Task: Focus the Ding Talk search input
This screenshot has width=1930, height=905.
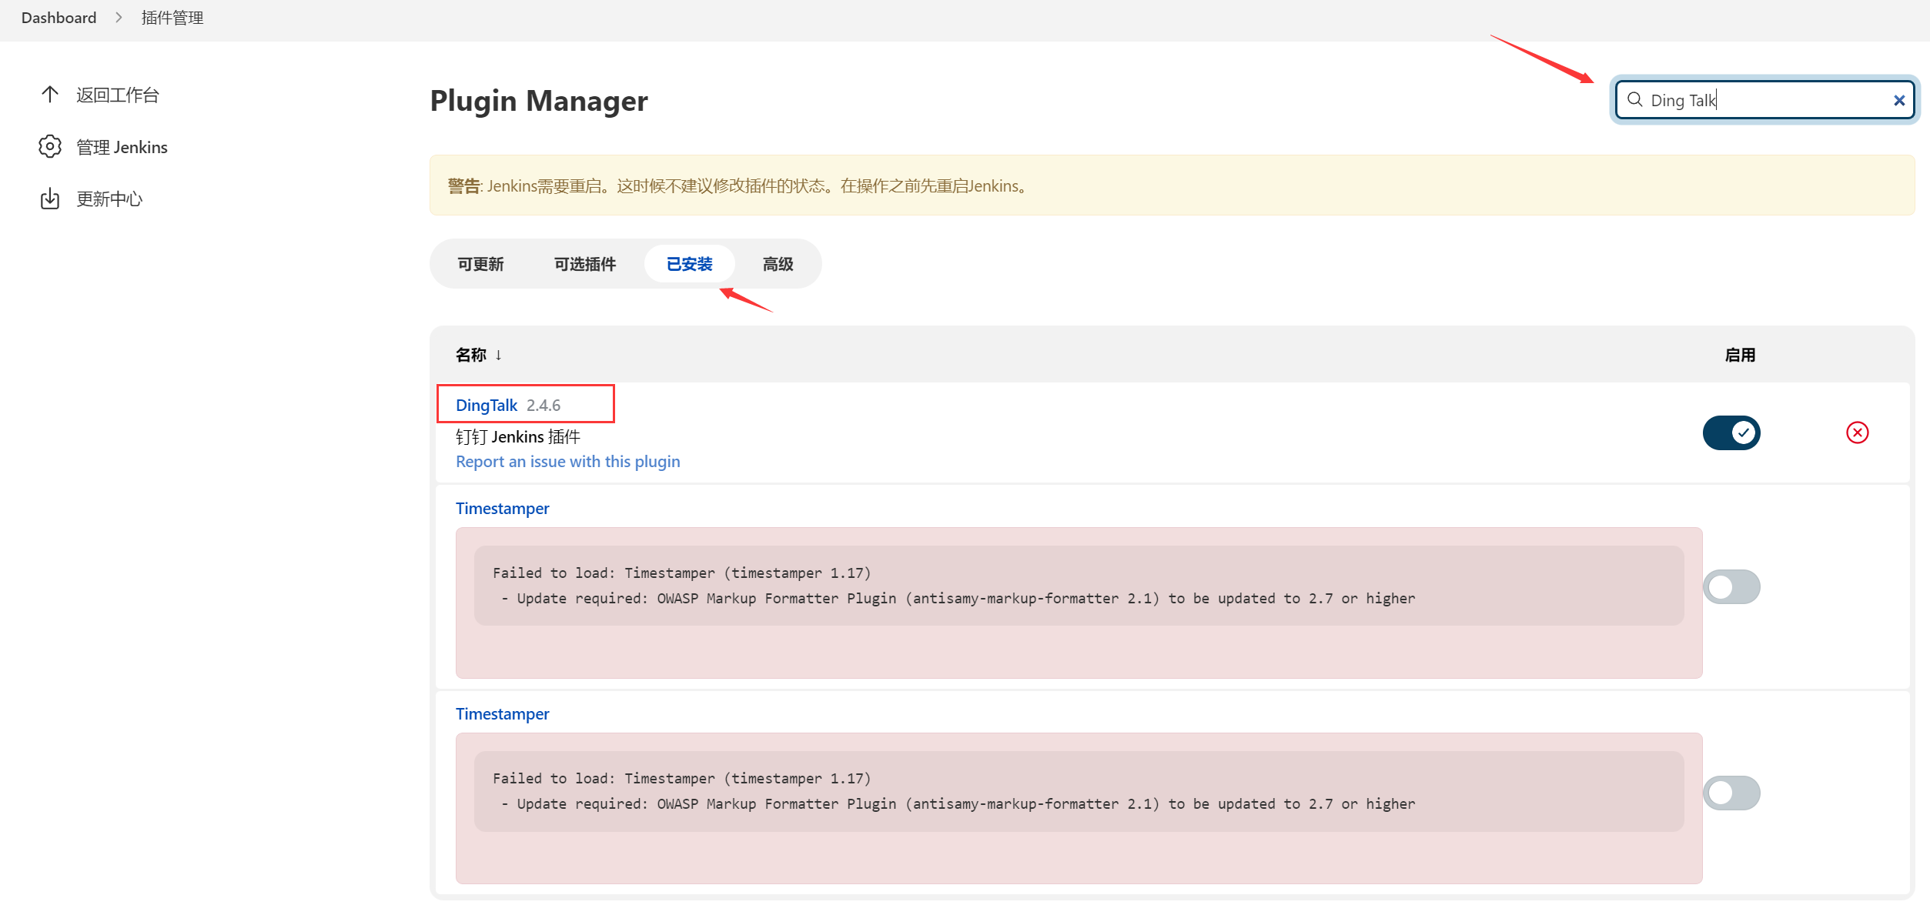Action: pos(1764,100)
